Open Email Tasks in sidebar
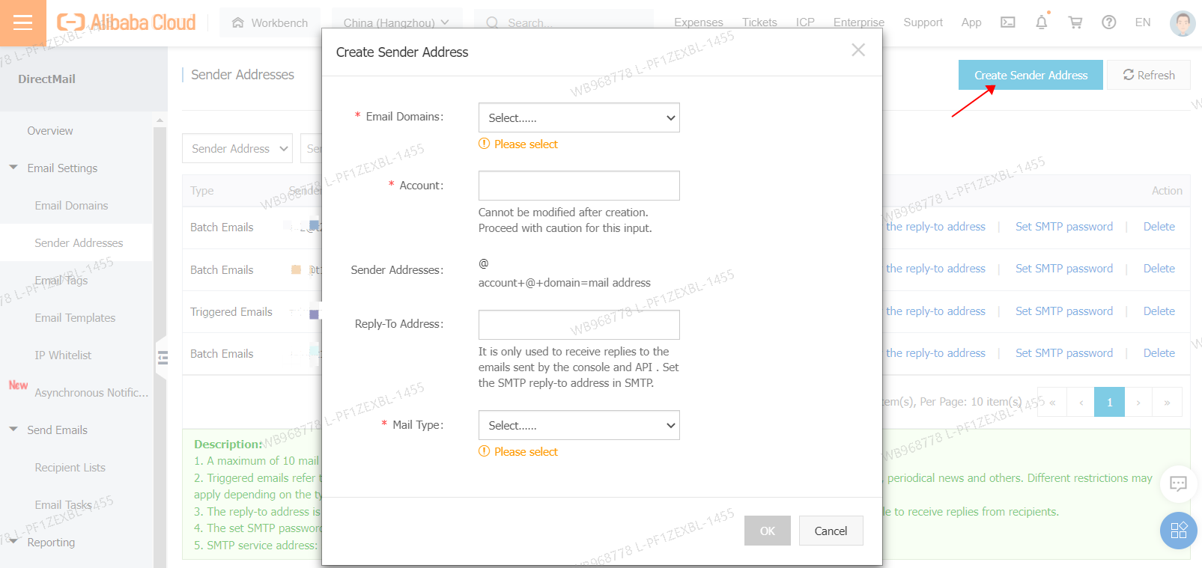This screenshot has width=1202, height=568. (63, 504)
